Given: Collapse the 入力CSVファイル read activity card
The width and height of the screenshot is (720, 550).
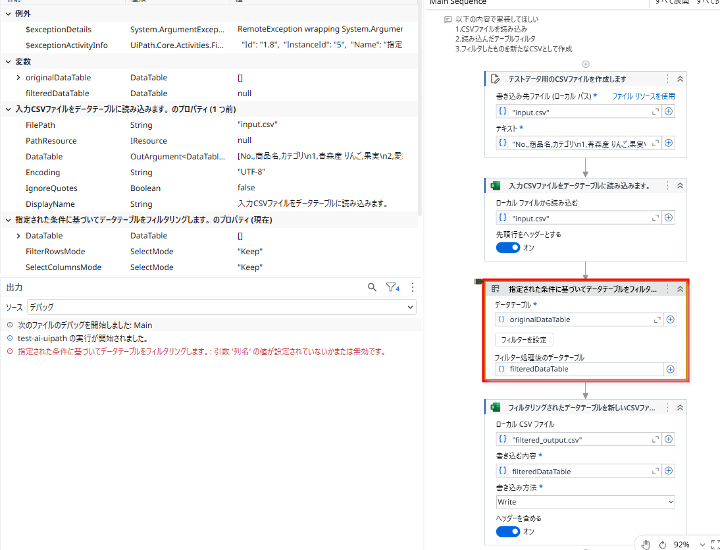Looking at the screenshot, I should click(x=680, y=186).
